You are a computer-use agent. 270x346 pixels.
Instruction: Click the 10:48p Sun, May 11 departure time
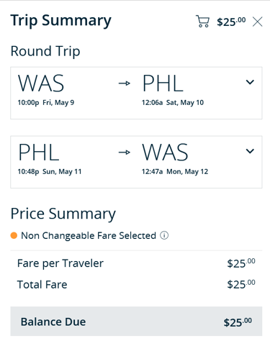[x=50, y=172]
